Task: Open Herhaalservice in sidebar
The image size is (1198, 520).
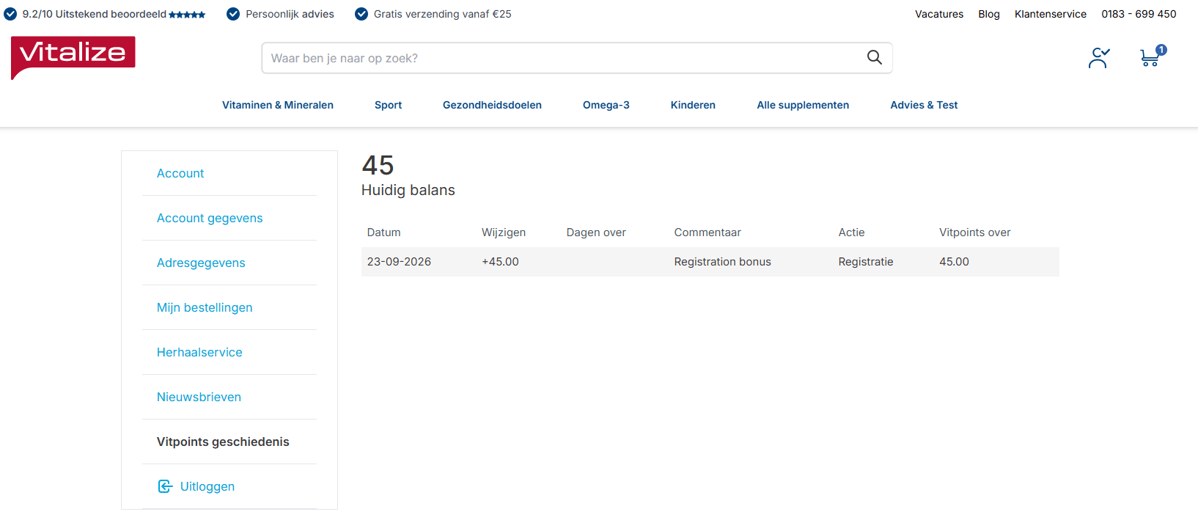Action: coord(199,352)
